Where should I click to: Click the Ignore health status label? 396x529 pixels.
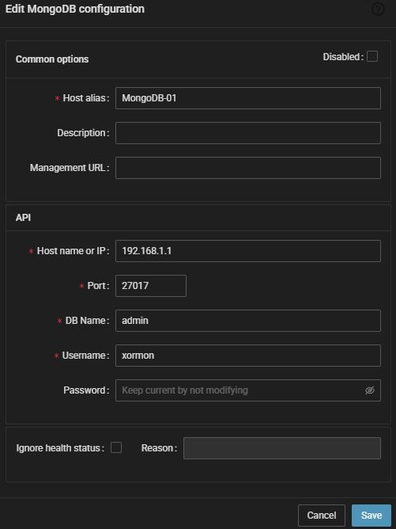(x=60, y=448)
